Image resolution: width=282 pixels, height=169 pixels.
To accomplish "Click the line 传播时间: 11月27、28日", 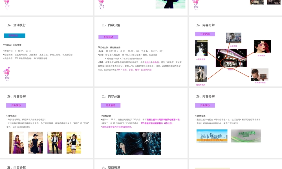I will 17,51.
